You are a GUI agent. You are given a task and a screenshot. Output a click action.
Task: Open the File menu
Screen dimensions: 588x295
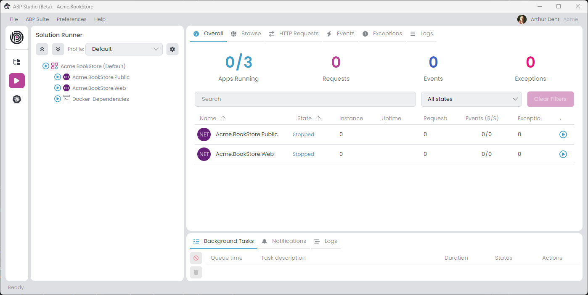tap(14, 19)
